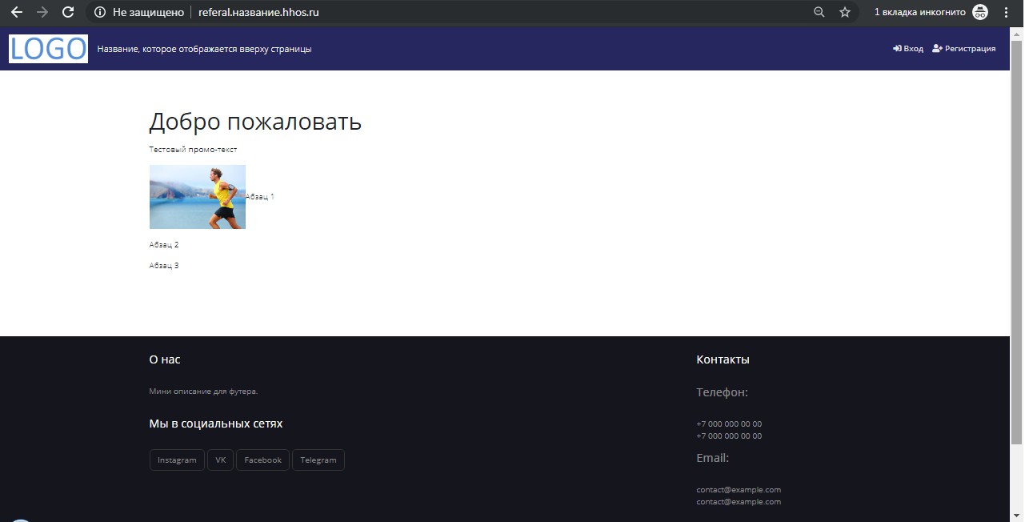Click the Телефон: label
This screenshot has height=522, width=1025.
point(722,392)
